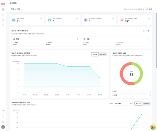Expand the 전체 사이트 site selector
This screenshot has height=131, width=157.
(17, 9)
